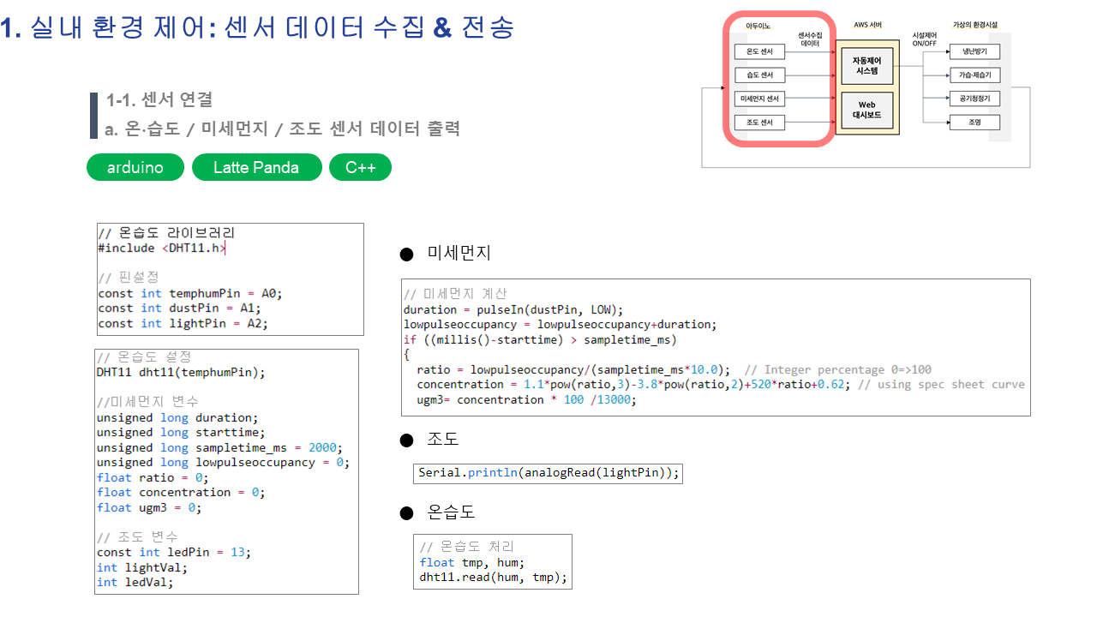The width and height of the screenshot is (1097, 617).
Task: Select the 공기청정기 facility box
Action: point(974,99)
